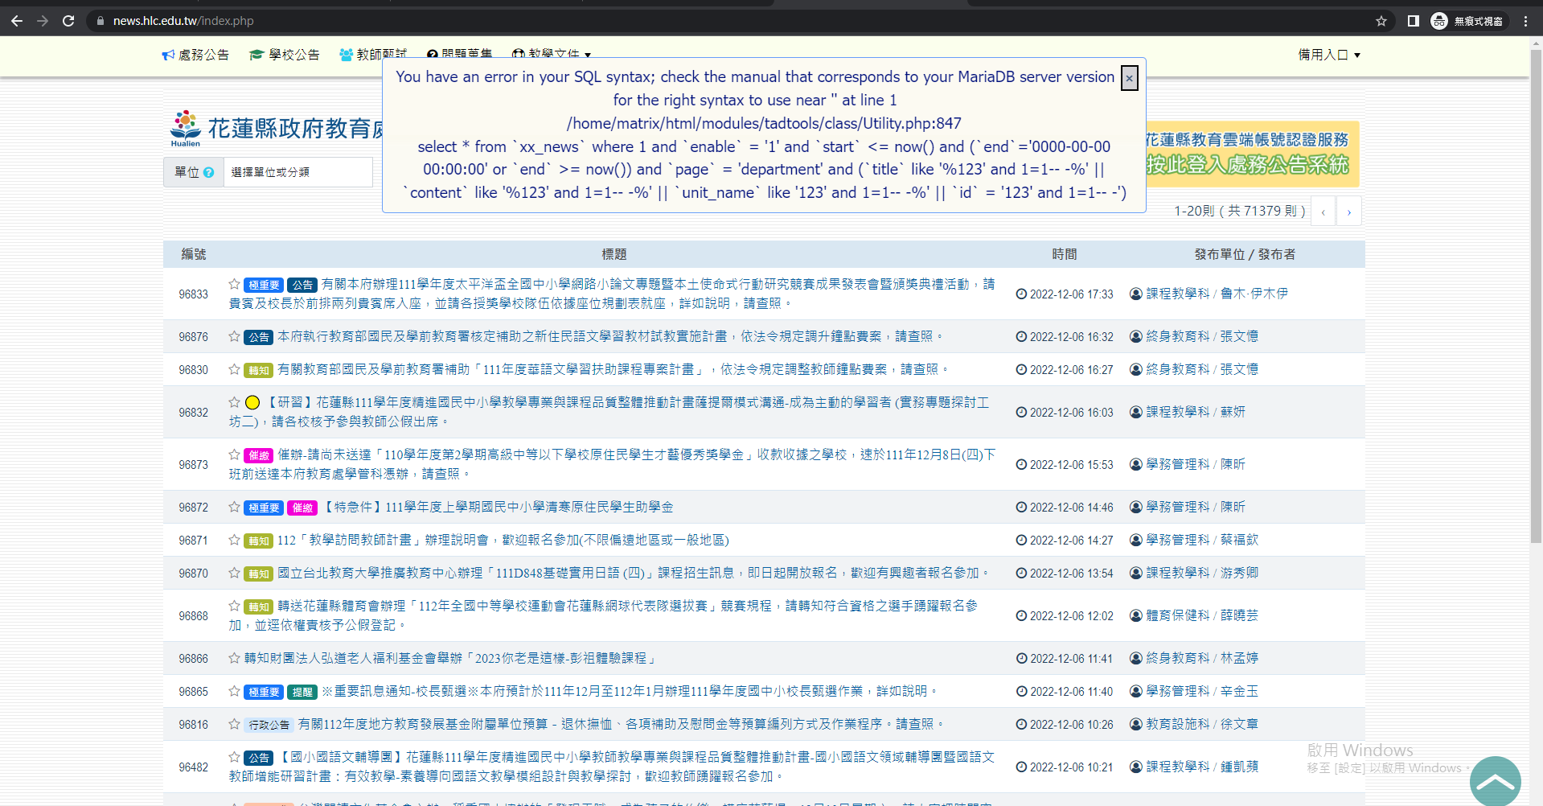Click the user icon beside 學務管理科 / 蔡福欽
Screen dimensions: 1543x806
[x=1136, y=540]
